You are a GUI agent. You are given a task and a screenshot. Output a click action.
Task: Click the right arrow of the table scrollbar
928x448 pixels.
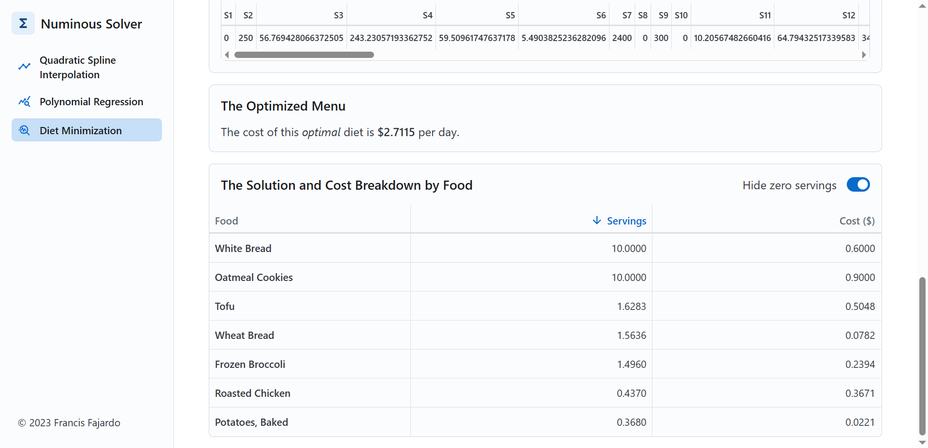(x=864, y=55)
